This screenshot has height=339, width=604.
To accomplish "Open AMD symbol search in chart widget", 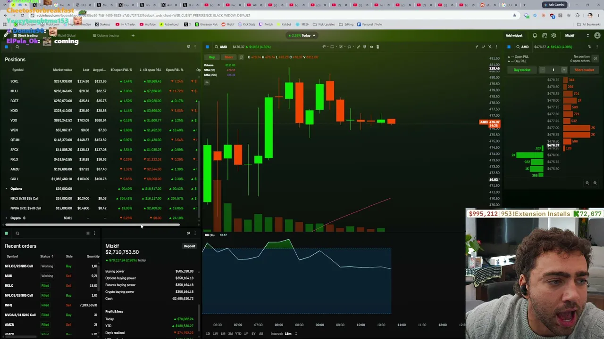I will pyautogui.click(x=220, y=47).
